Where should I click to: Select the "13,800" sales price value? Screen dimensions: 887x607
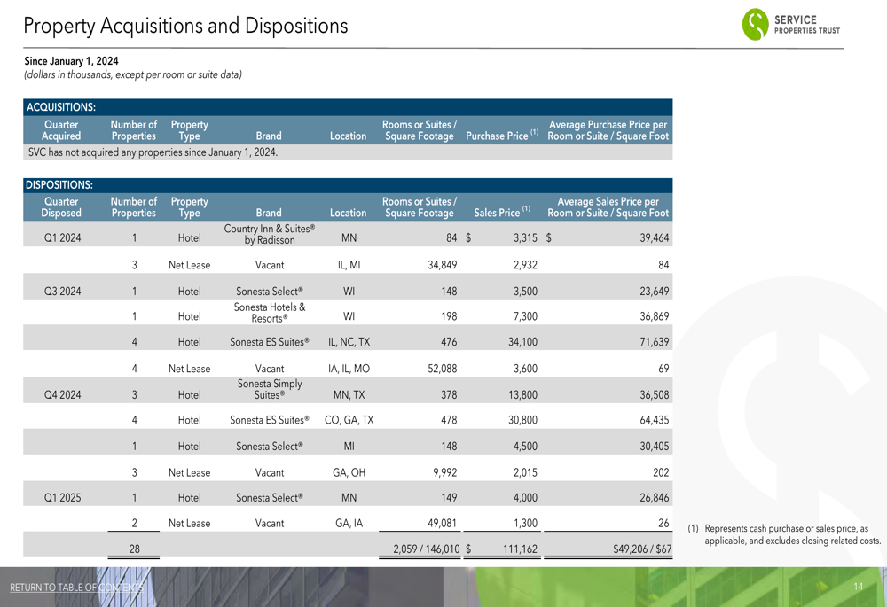click(x=522, y=394)
